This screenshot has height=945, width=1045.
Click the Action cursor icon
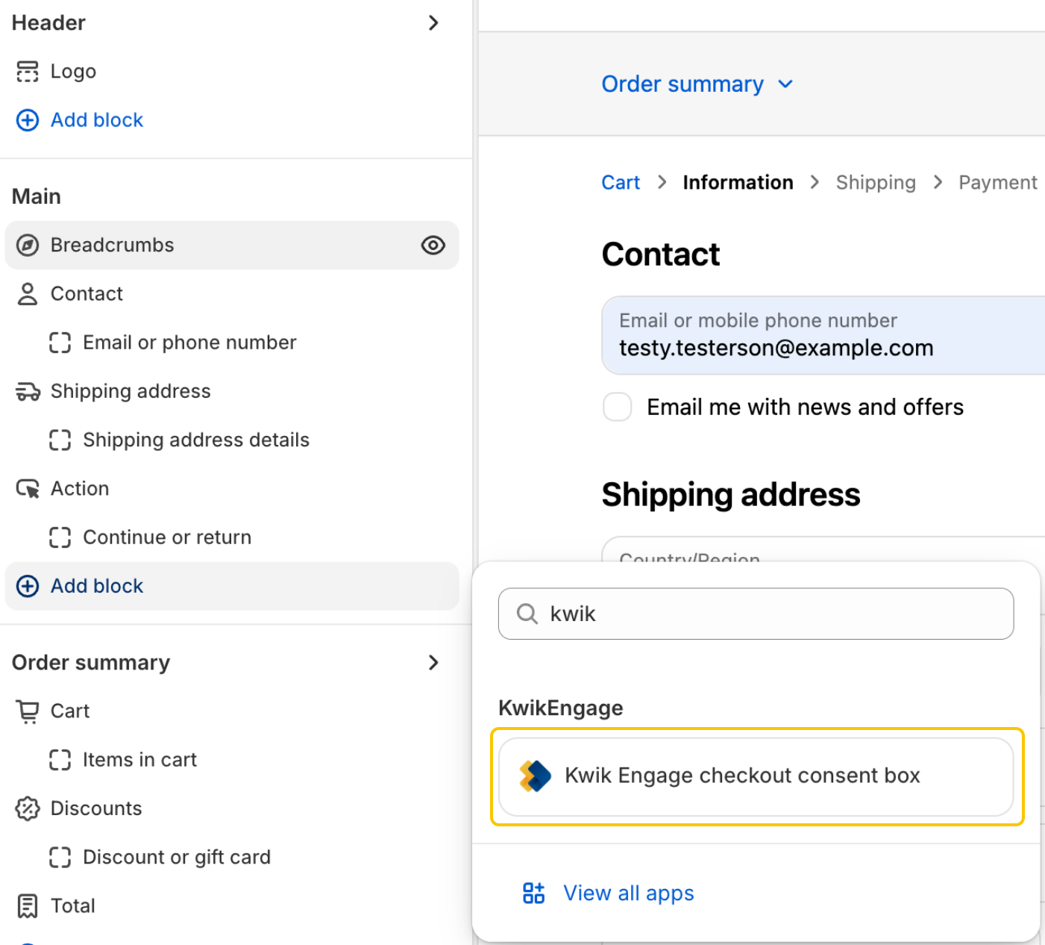(28, 489)
